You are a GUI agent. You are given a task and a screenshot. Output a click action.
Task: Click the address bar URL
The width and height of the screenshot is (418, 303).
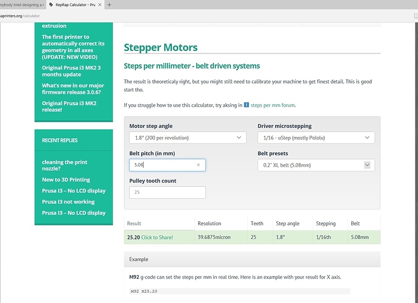(x=20, y=16)
